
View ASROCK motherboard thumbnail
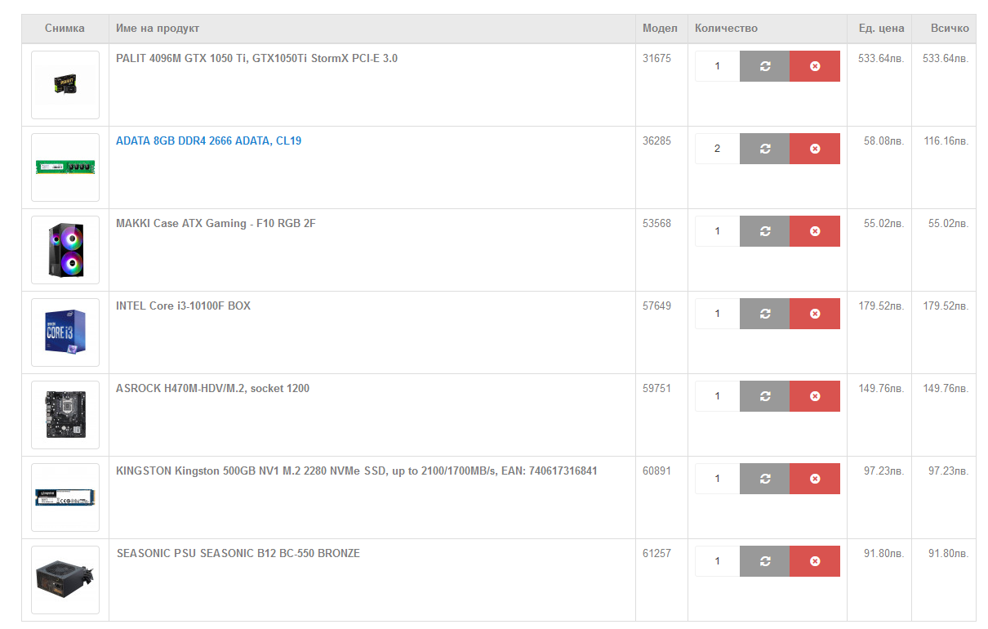coord(65,415)
